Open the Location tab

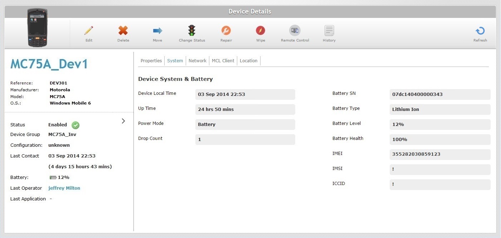[248, 60]
